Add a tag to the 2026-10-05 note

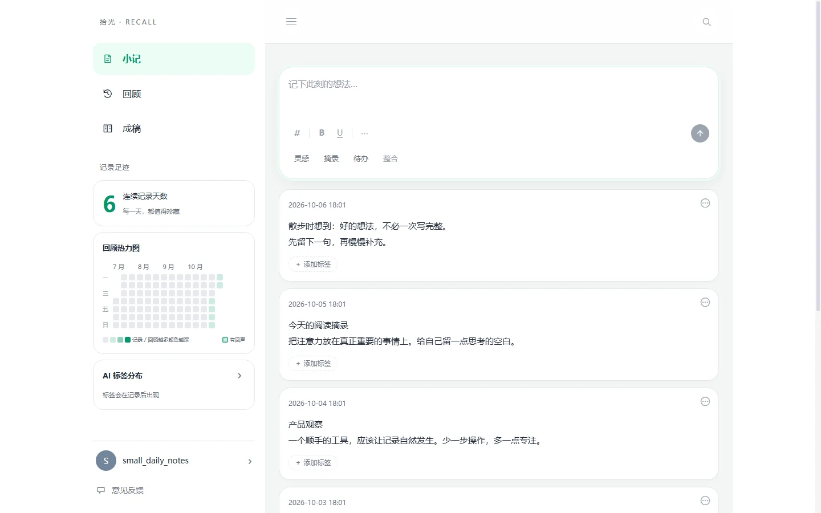pyautogui.click(x=313, y=364)
